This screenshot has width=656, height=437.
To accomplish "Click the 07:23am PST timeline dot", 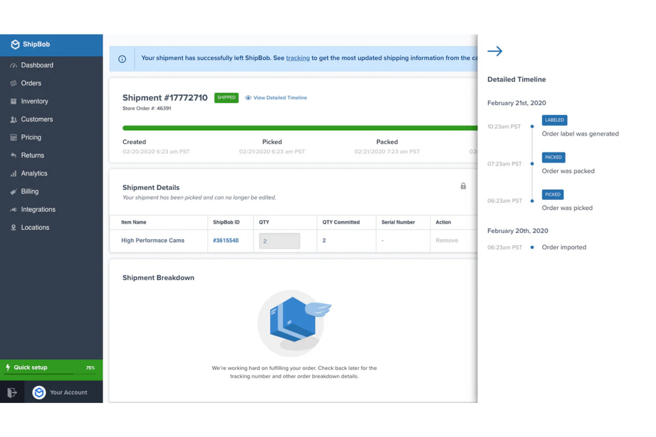I will pyautogui.click(x=532, y=164).
